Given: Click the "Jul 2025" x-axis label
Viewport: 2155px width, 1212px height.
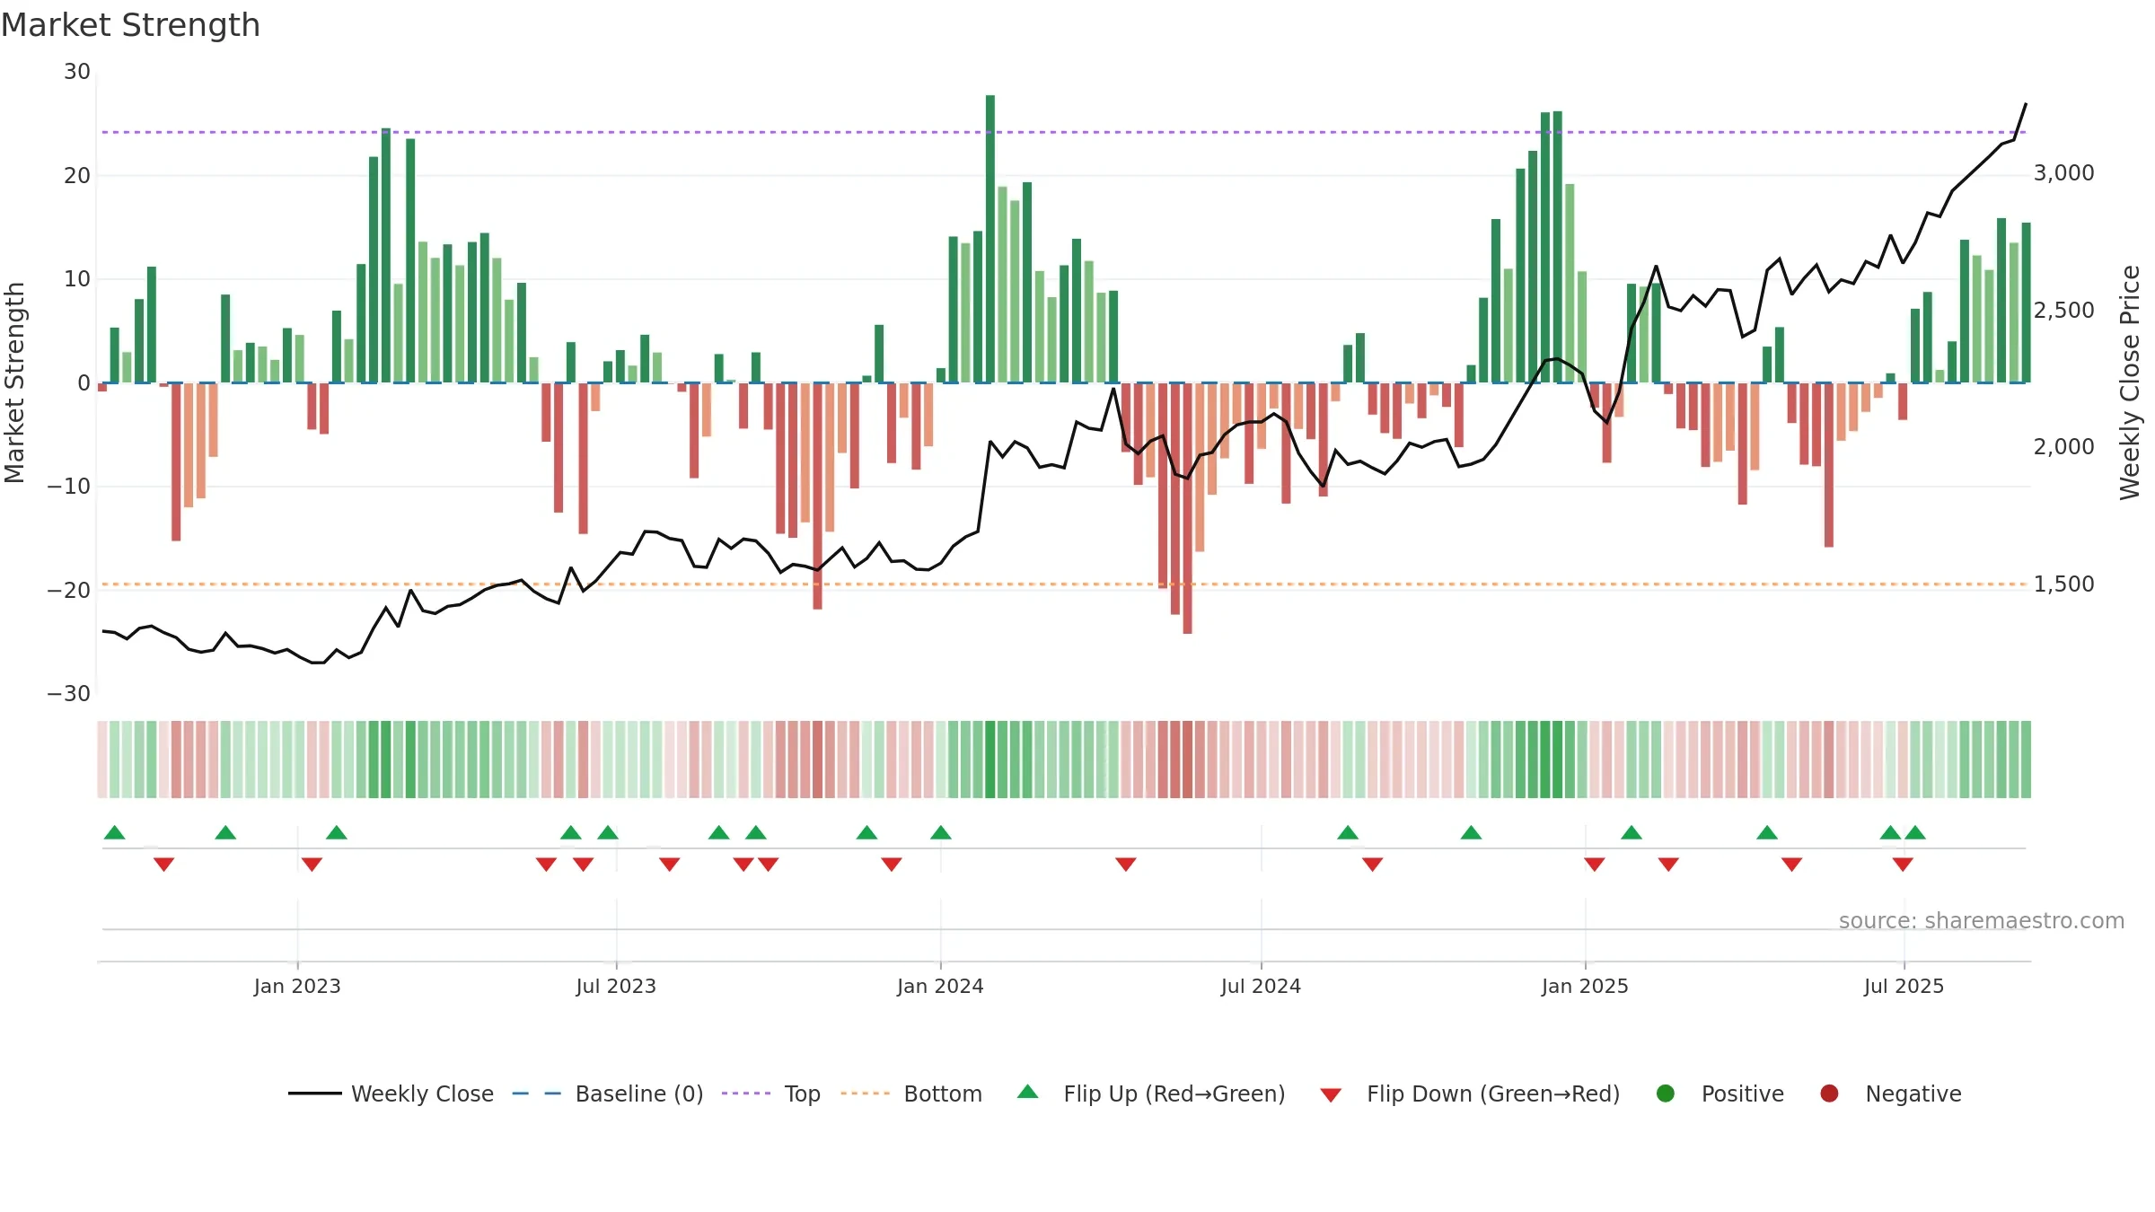Looking at the screenshot, I should [x=1904, y=986].
